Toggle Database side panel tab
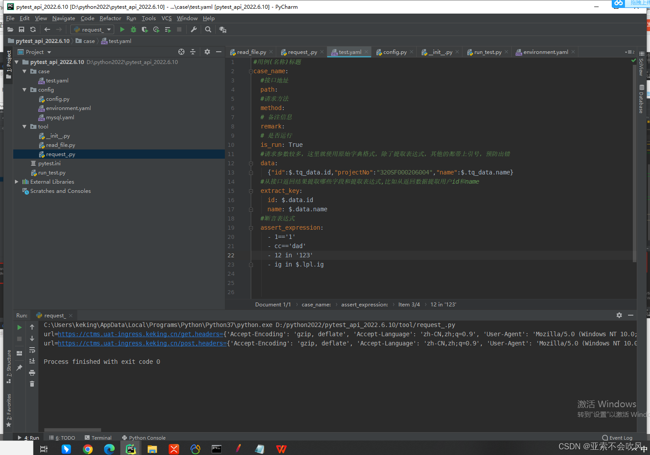The image size is (650, 455). (641, 99)
